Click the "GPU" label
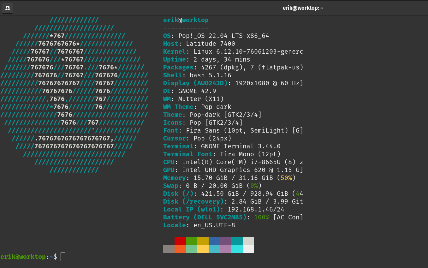This screenshot has height=268, width=428. pos(169,170)
